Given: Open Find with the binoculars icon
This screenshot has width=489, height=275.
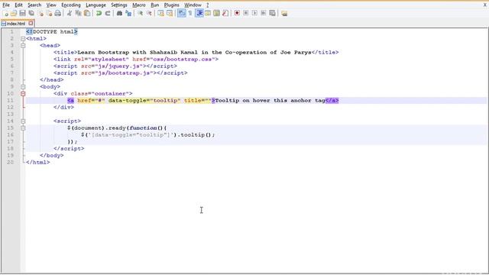Looking at the screenshot, I should coord(119,14).
